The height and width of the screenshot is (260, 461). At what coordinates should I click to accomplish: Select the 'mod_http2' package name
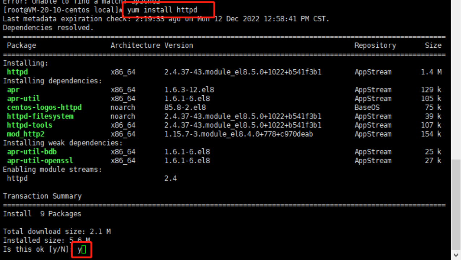click(26, 134)
